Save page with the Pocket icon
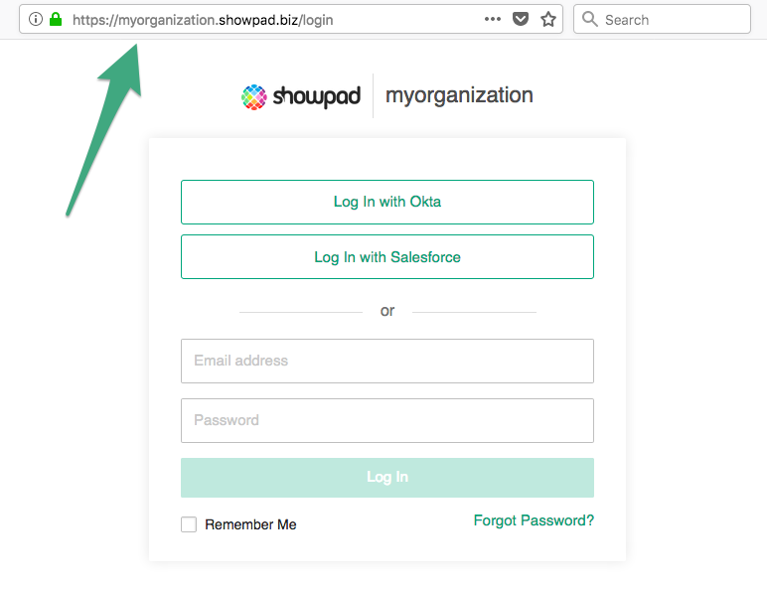Image resolution: width=767 pixels, height=589 pixels. 521,19
